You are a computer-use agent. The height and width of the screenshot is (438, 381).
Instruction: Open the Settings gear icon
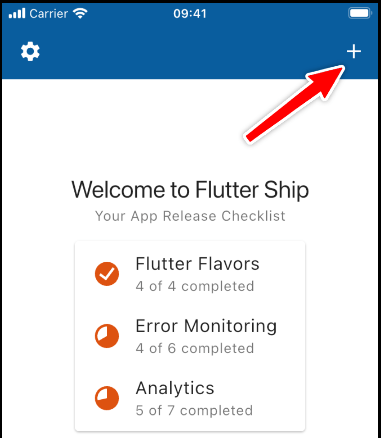[x=30, y=51]
